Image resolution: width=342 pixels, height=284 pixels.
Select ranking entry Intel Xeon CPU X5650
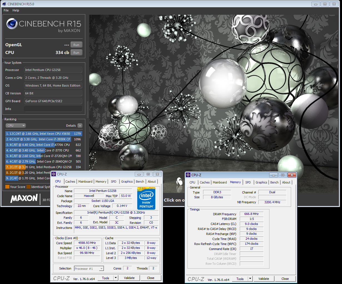pos(44,134)
